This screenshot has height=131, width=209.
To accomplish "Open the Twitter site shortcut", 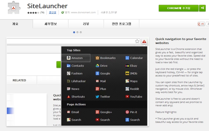I will click(105, 97).
